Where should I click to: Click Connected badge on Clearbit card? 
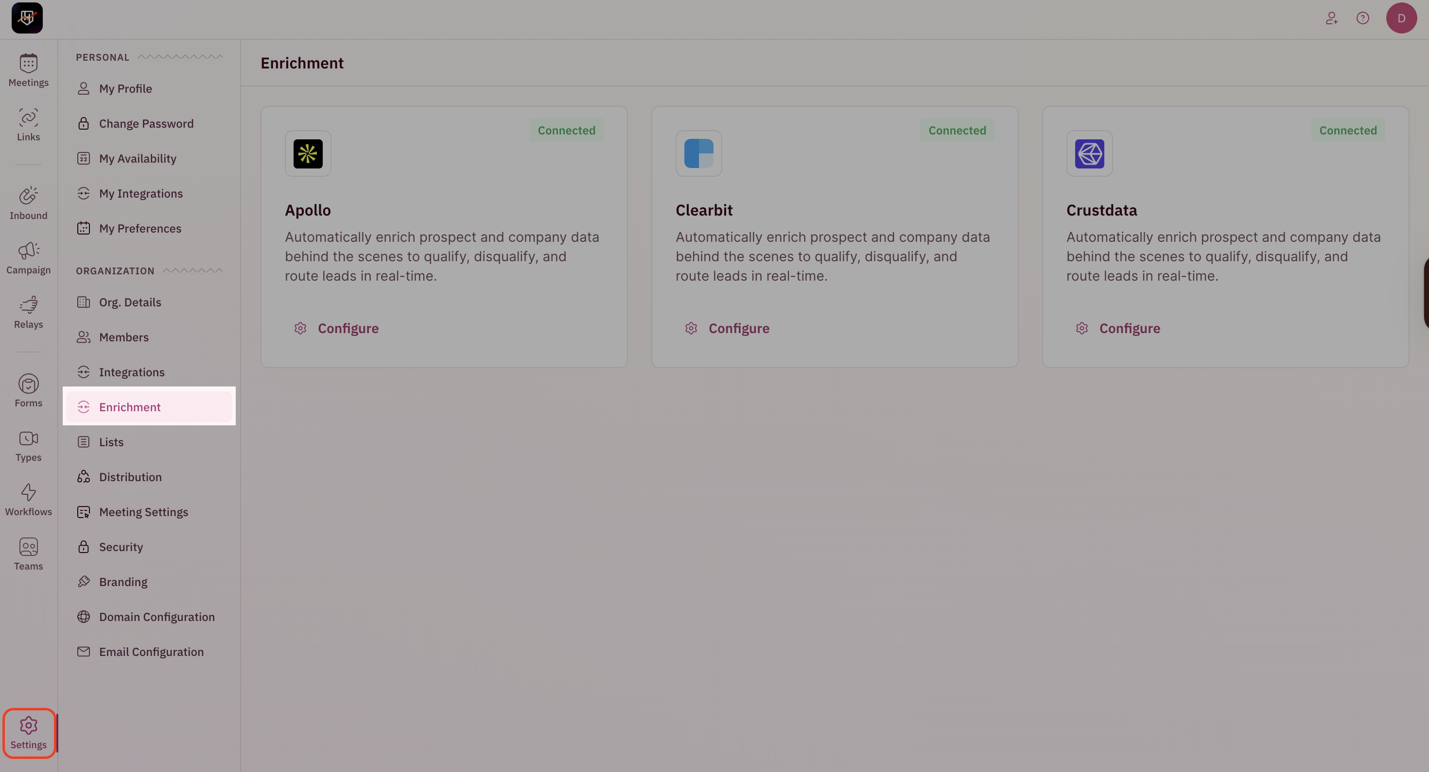tap(957, 130)
